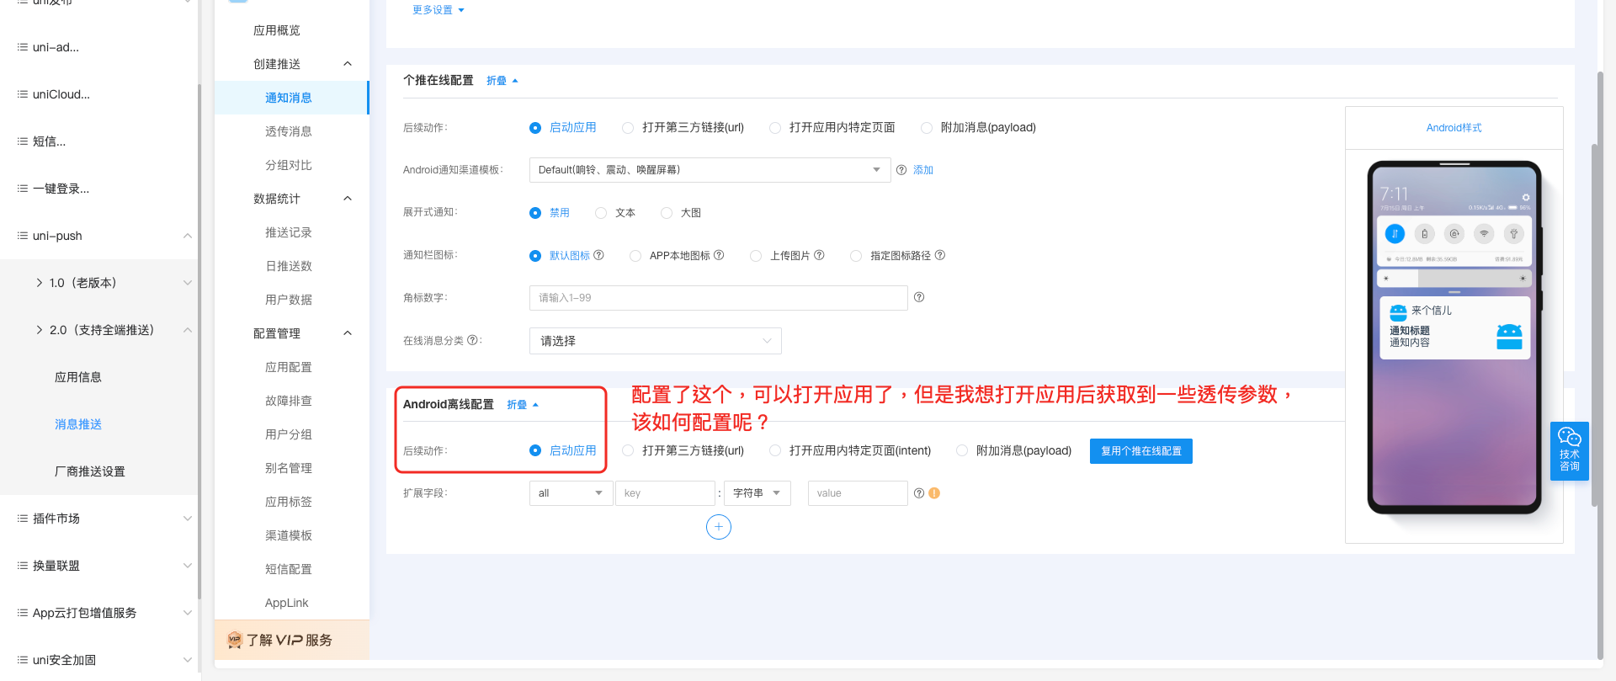Screen dimensions: 1616x681
Task: Select 打开第三方链接(url) in online config
Action: [x=628, y=128]
